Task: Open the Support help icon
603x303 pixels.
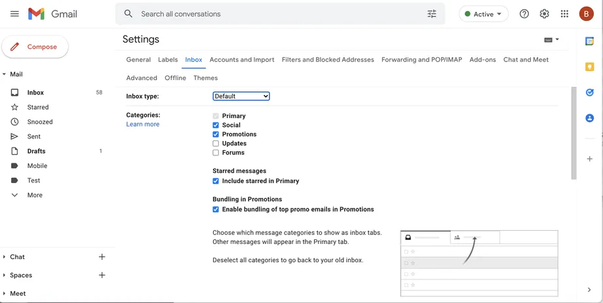Action: 524,14
